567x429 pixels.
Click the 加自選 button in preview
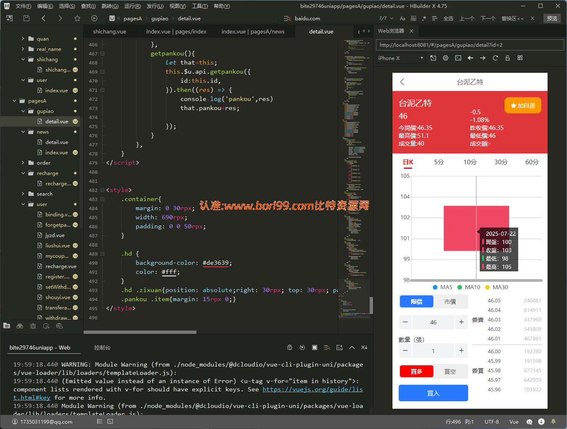[523, 105]
